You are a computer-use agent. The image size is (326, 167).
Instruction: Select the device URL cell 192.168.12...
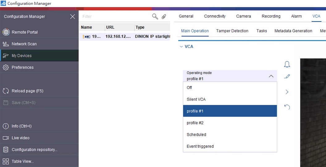click(118, 37)
